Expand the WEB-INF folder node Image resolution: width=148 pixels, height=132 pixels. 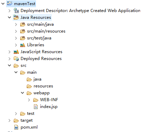tap(29, 100)
